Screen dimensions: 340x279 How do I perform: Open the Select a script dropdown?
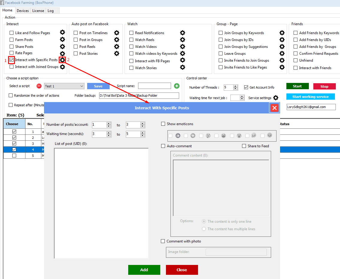[x=64, y=86]
